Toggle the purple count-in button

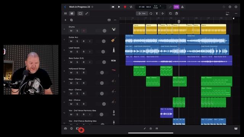(176, 7)
